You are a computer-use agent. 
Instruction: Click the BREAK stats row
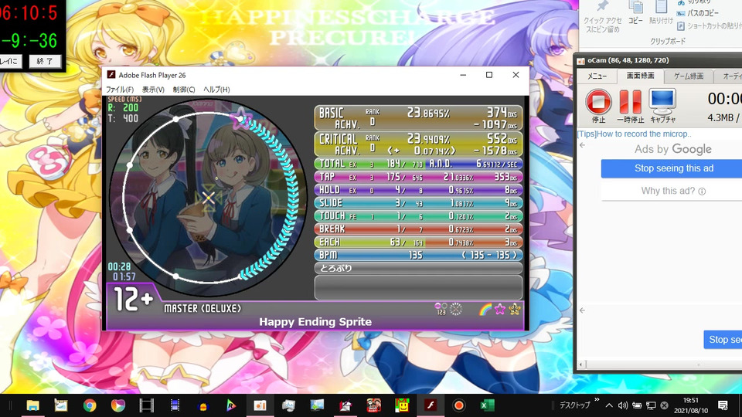(418, 229)
